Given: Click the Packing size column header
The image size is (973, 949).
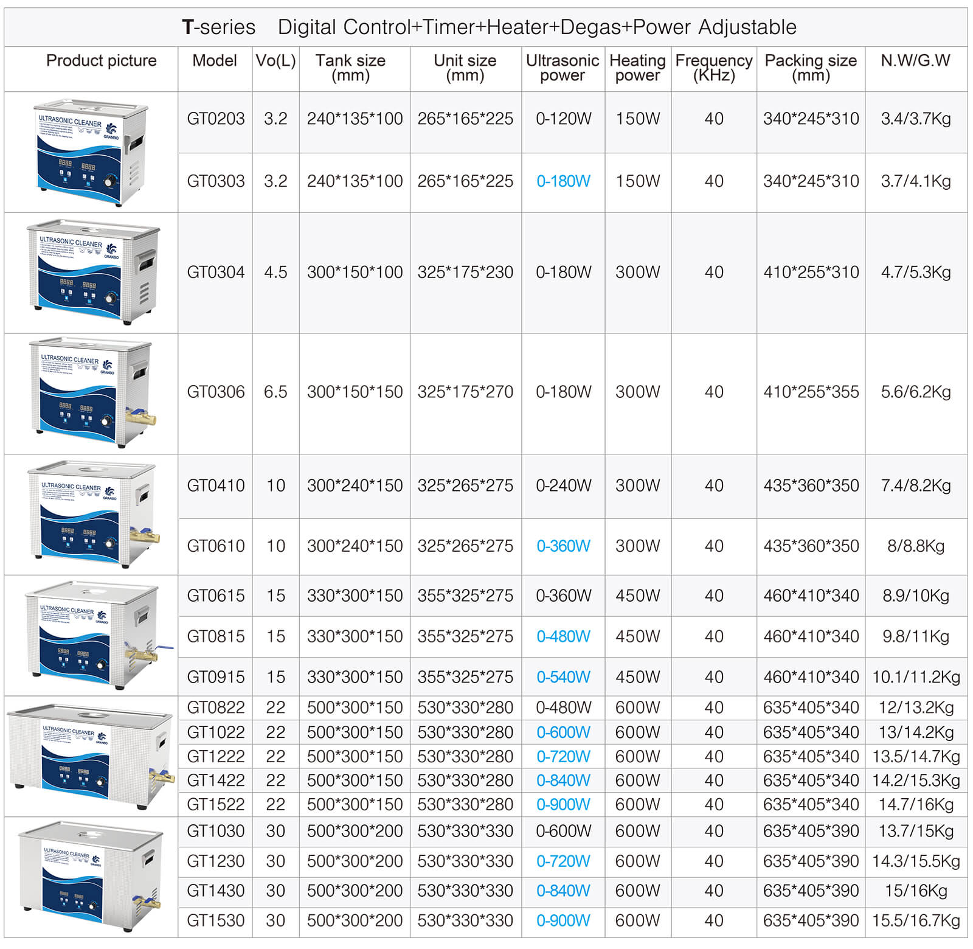Looking at the screenshot, I should click(x=810, y=68).
